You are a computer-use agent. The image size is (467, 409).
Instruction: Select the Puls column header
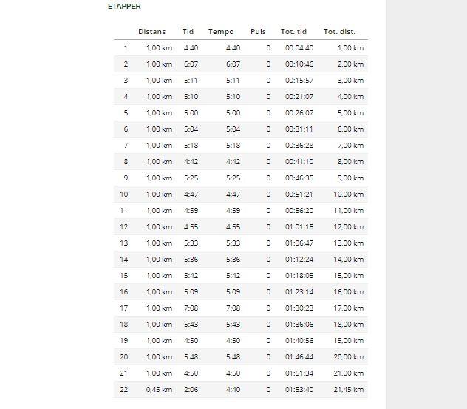point(258,32)
